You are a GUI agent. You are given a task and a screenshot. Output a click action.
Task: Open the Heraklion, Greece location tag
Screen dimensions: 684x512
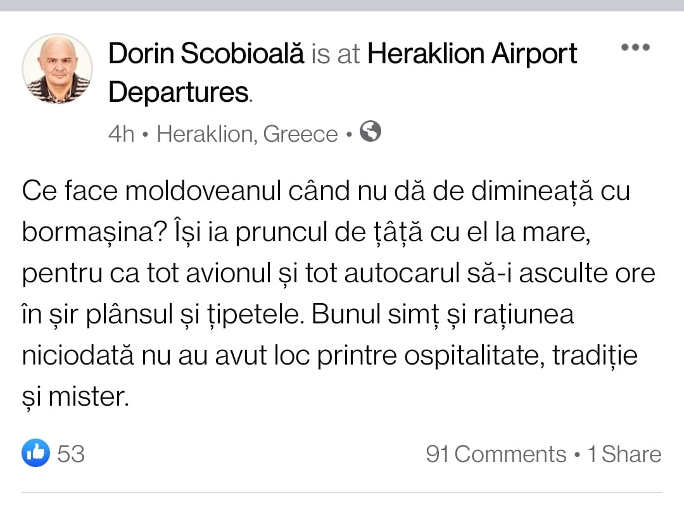(x=247, y=134)
